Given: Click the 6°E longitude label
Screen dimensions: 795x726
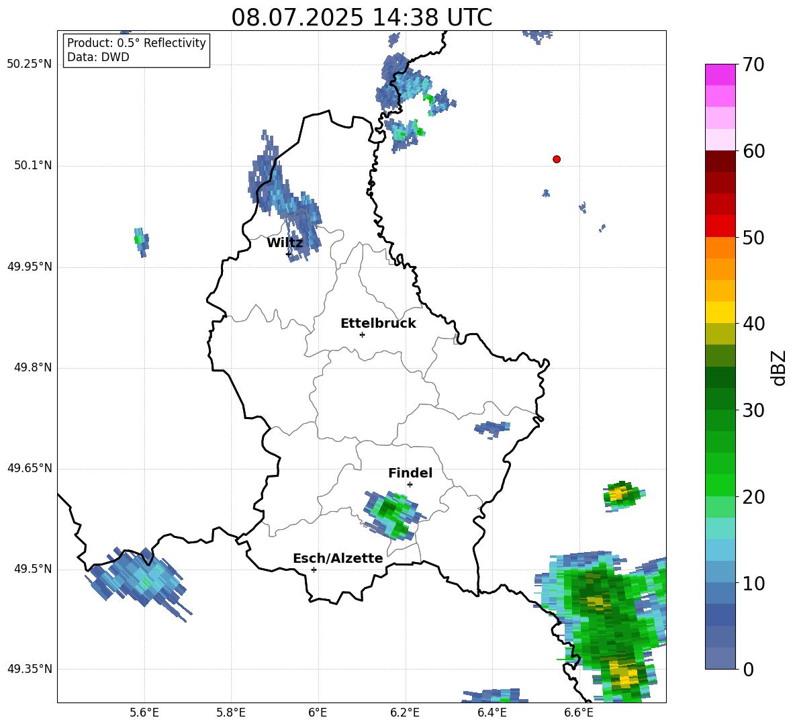Looking at the screenshot, I should [318, 713].
